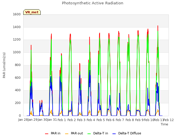Click the VR_met annotation label
The height and width of the screenshot is (139, 186).
[32, 12]
